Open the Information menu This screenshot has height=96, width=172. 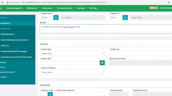click(x=48, y=8)
